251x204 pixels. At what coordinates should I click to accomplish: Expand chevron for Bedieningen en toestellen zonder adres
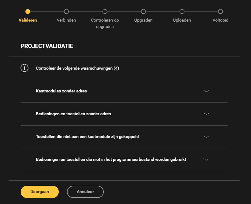click(206, 114)
